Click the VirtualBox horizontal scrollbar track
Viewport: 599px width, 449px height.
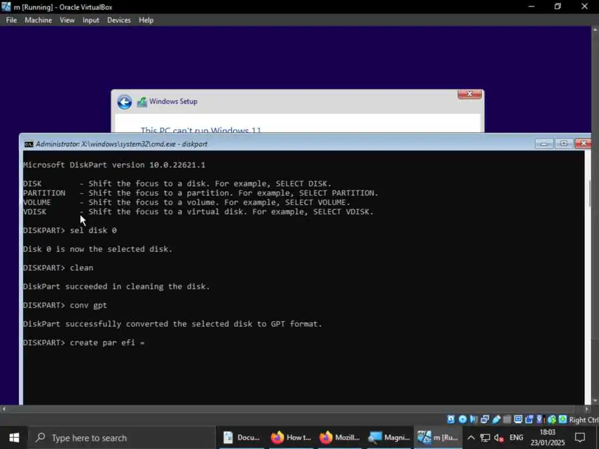point(294,409)
